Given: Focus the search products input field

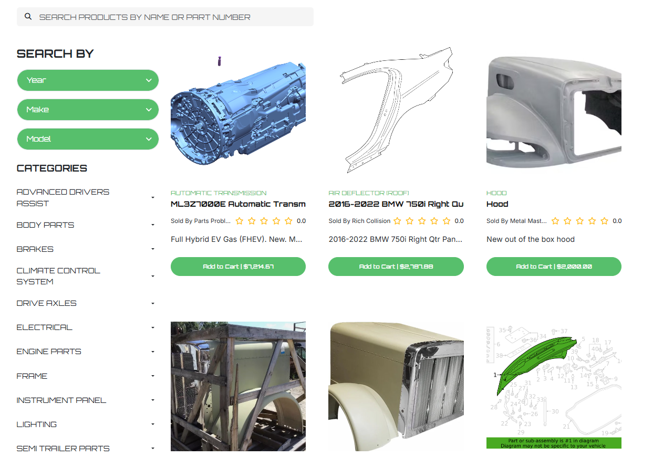Looking at the screenshot, I should [165, 17].
